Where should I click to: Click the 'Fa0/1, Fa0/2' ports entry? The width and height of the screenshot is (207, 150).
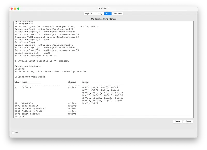[x=90, y=103]
